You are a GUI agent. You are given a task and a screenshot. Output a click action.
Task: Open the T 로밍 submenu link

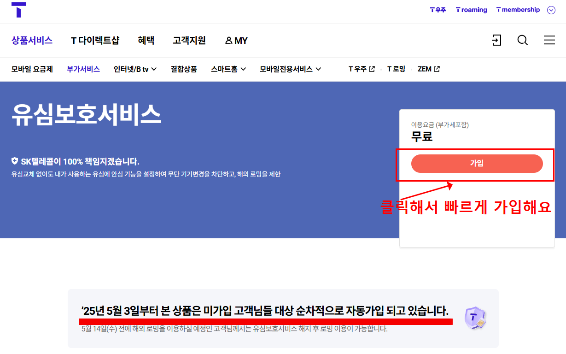pyautogui.click(x=396, y=69)
